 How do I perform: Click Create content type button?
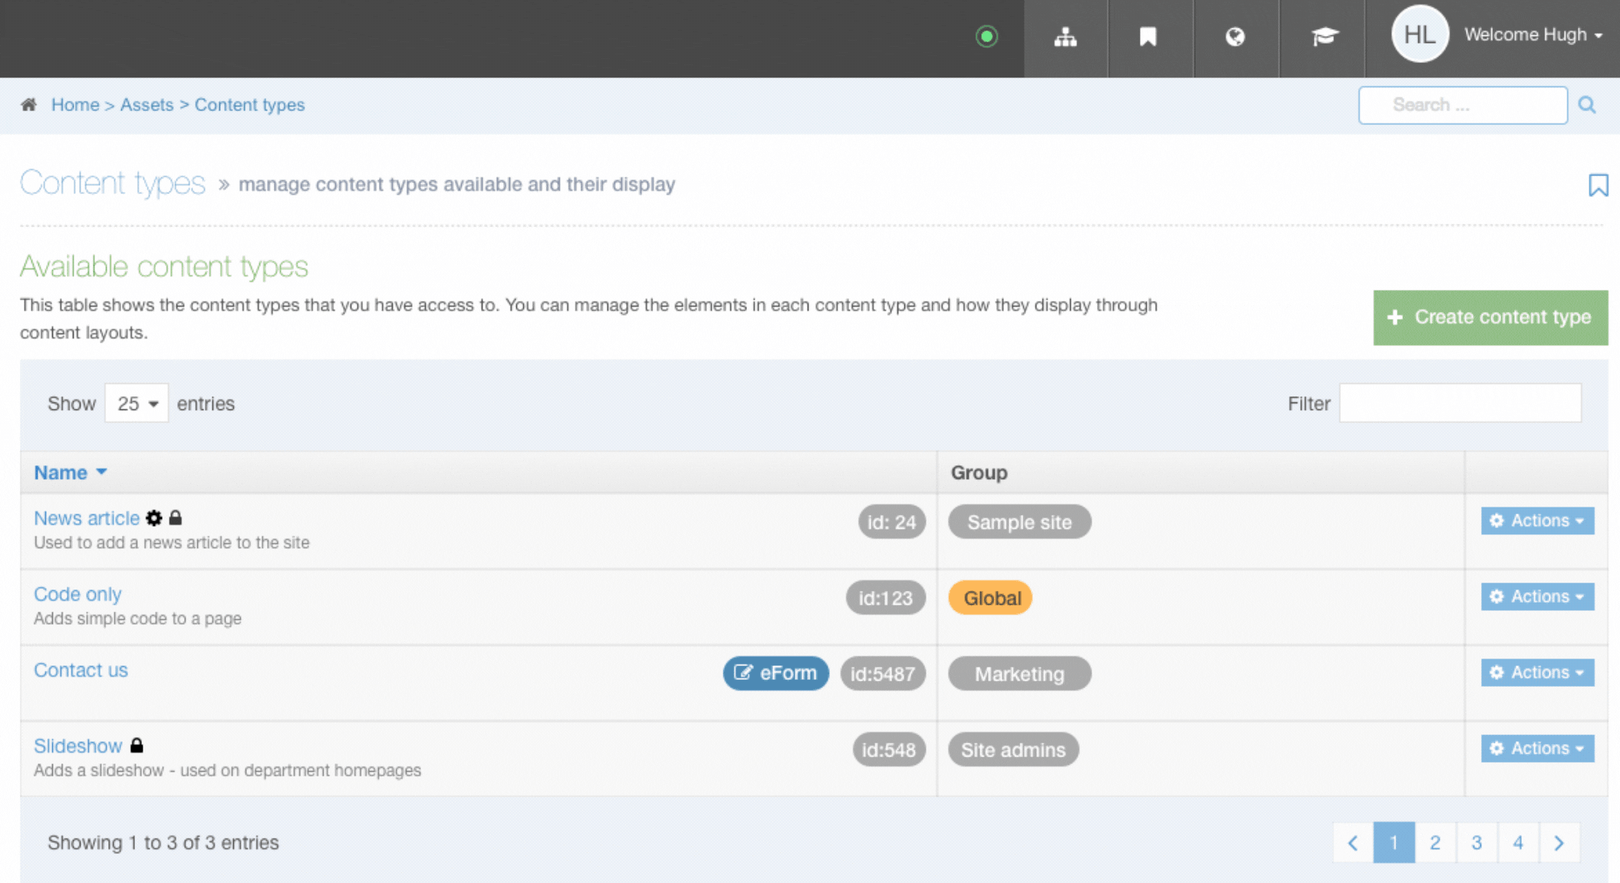1490,317
